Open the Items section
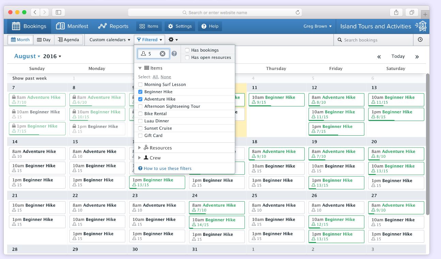 click(x=149, y=26)
